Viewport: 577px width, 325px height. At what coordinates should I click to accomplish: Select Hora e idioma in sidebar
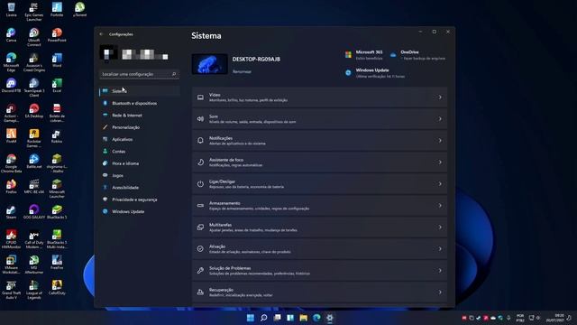click(x=140, y=163)
